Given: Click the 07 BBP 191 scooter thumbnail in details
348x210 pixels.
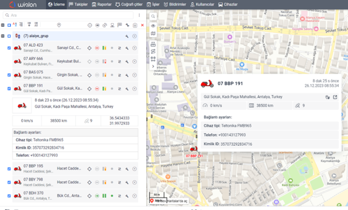Looking at the screenshot, I should [22, 106].
